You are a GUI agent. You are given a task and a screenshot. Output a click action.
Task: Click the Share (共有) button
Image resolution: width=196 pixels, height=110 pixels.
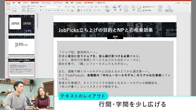[178, 3]
